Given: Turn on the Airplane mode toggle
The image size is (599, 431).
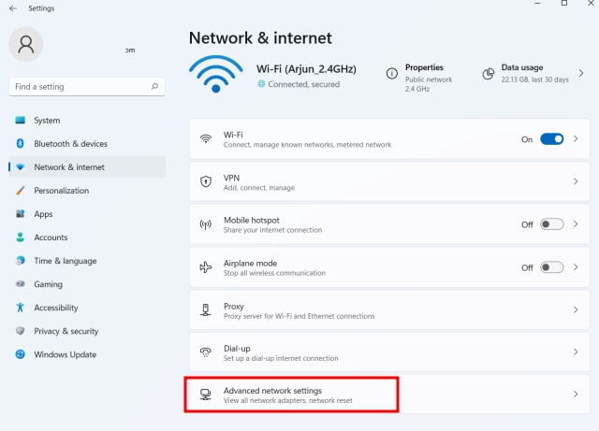Looking at the screenshot, I should [551, 267].
